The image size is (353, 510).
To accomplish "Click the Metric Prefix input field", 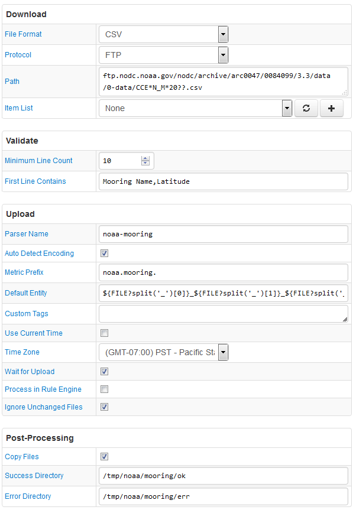I will point(223,272).
